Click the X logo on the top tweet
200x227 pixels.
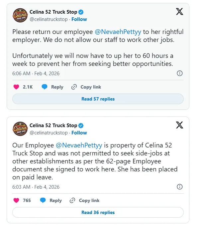179,12
